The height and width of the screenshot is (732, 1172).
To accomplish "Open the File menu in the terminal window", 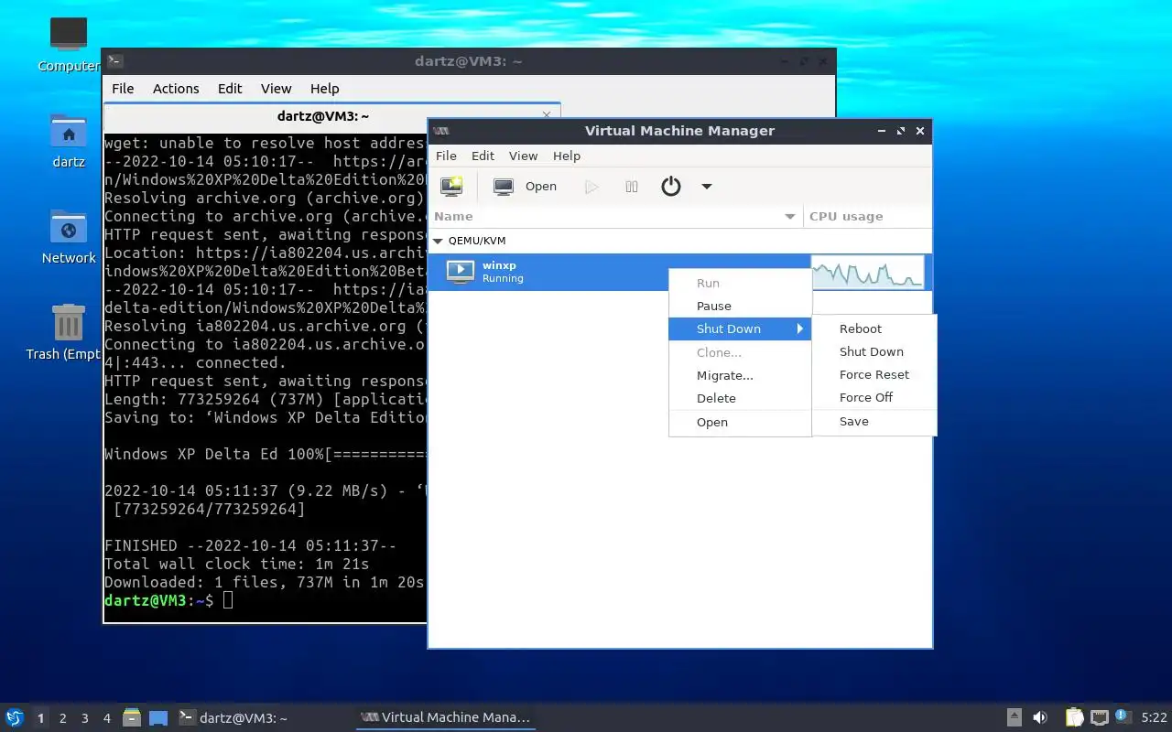I will point(123,89).
